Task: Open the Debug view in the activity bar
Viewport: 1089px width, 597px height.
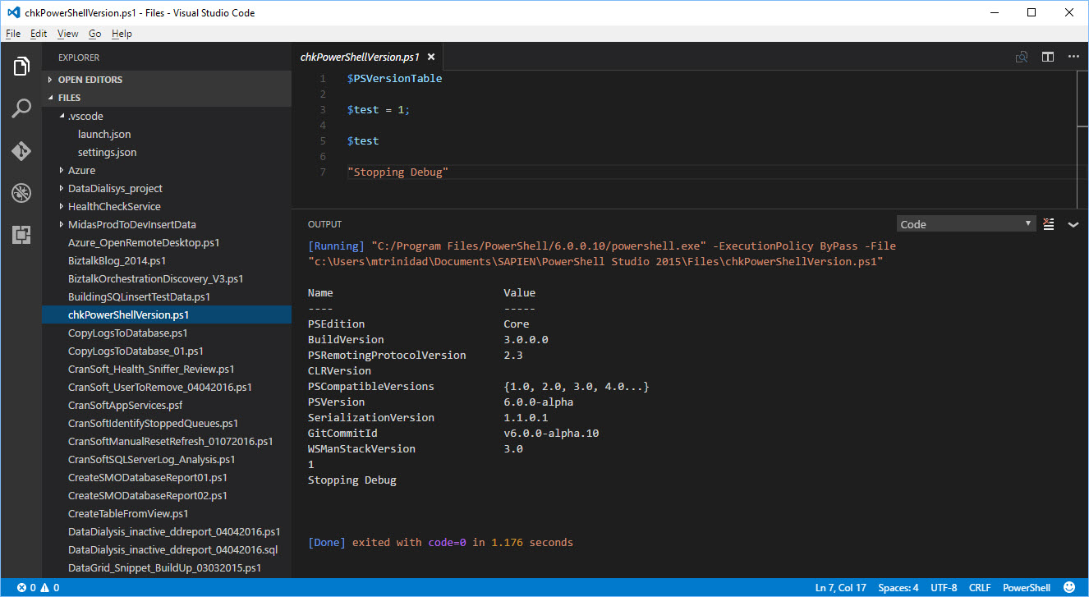Action: pos(21,193)
